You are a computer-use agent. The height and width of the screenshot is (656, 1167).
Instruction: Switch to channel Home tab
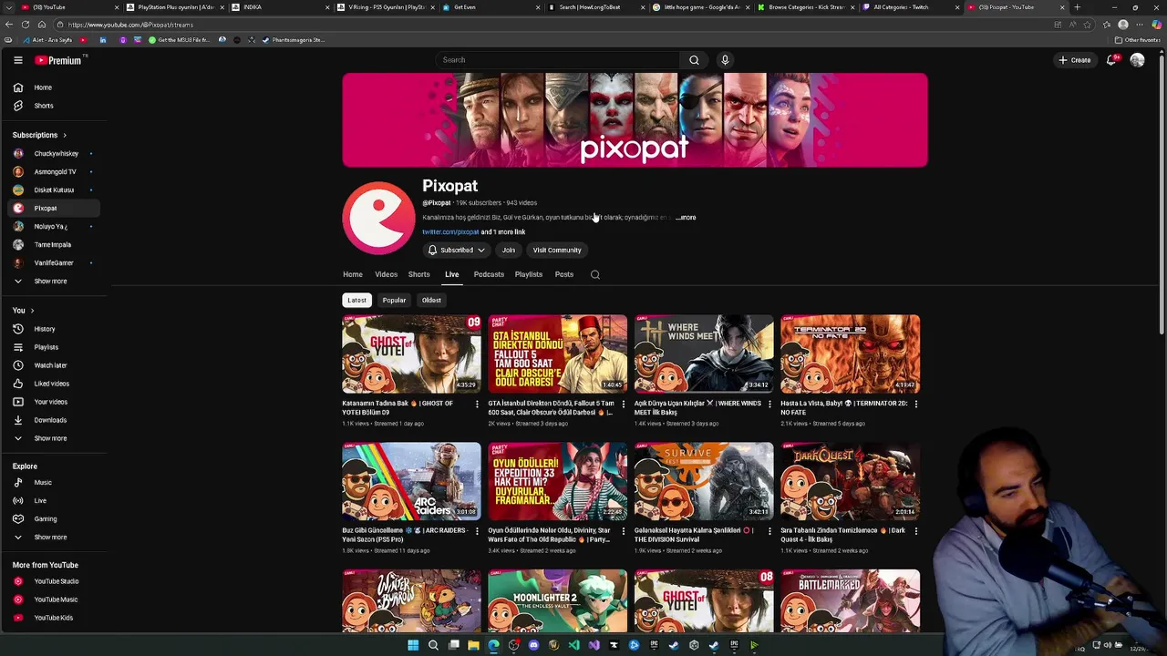(x=353, y=274)
